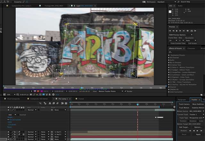Click the Stabilize Motion button

198,108
